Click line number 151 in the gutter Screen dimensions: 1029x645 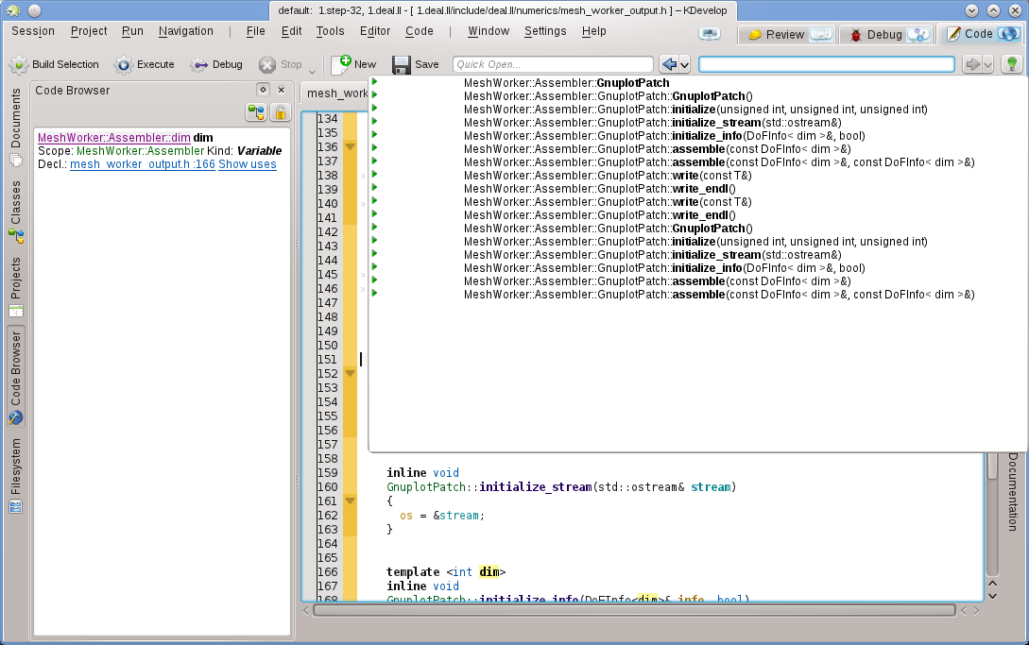(x=327, y=360)
